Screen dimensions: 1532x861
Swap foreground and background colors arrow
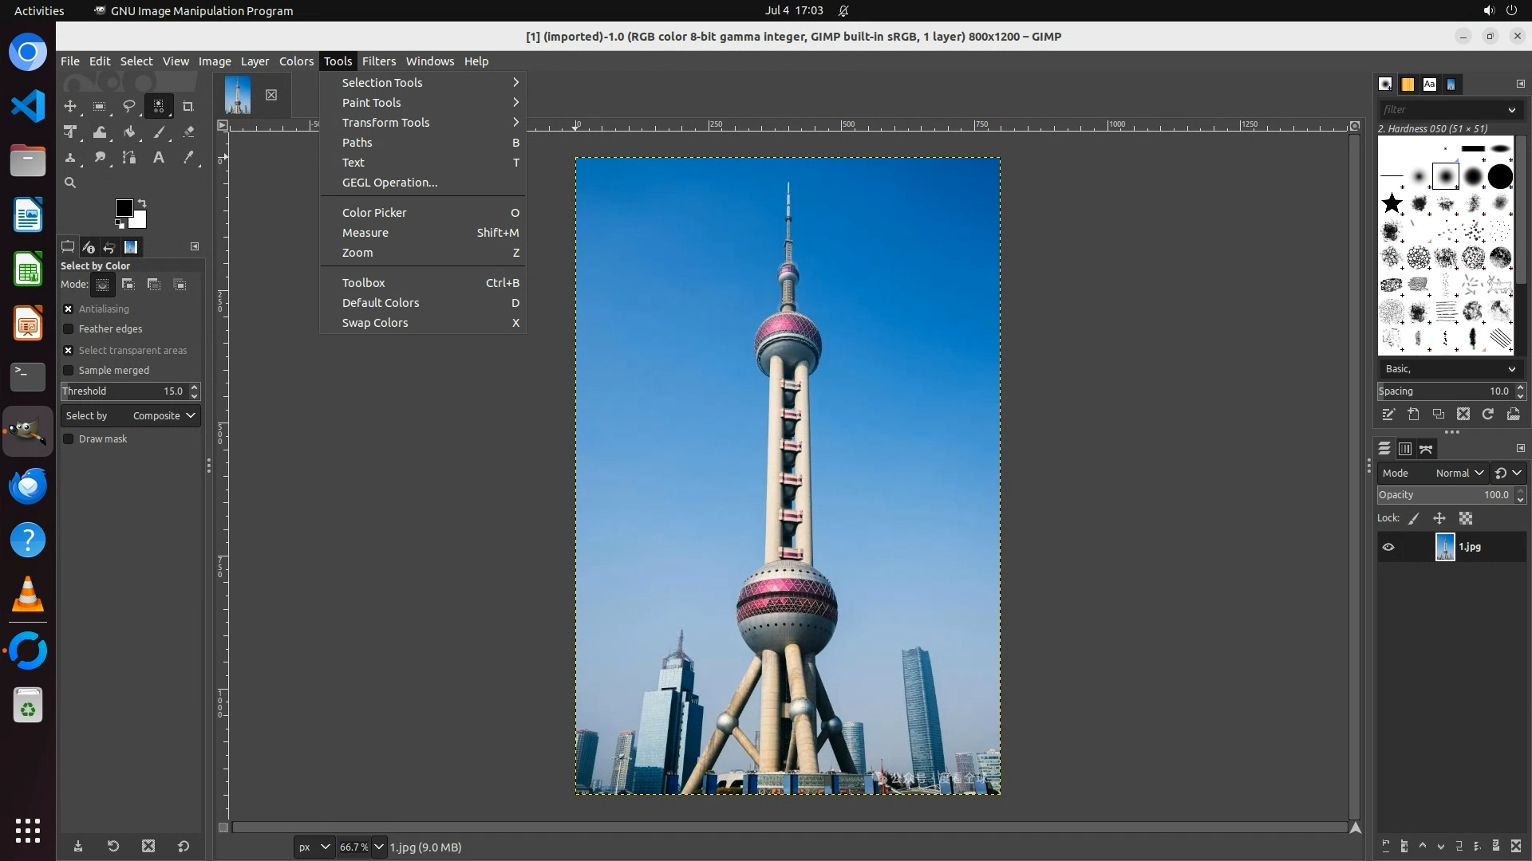pos(142,202)
